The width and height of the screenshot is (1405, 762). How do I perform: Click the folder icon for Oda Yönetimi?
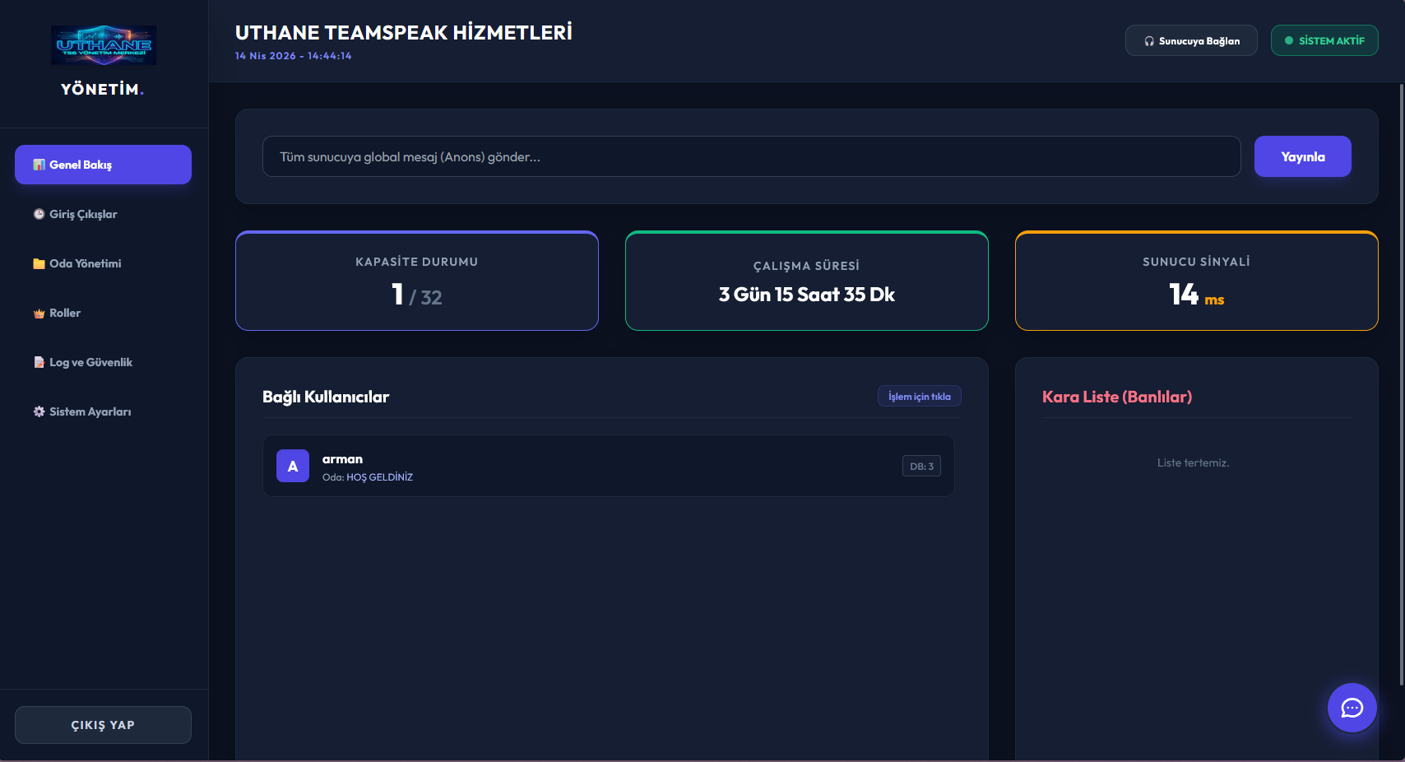(39, 263)
